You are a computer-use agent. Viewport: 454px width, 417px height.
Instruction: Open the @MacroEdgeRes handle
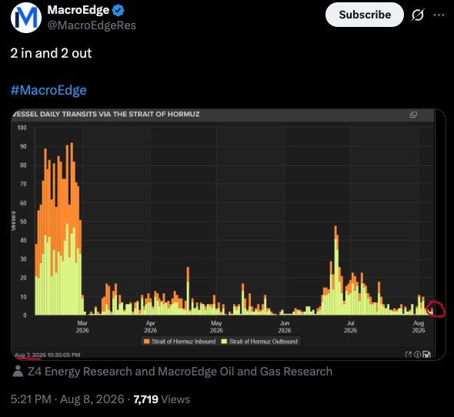coord(92,25)
